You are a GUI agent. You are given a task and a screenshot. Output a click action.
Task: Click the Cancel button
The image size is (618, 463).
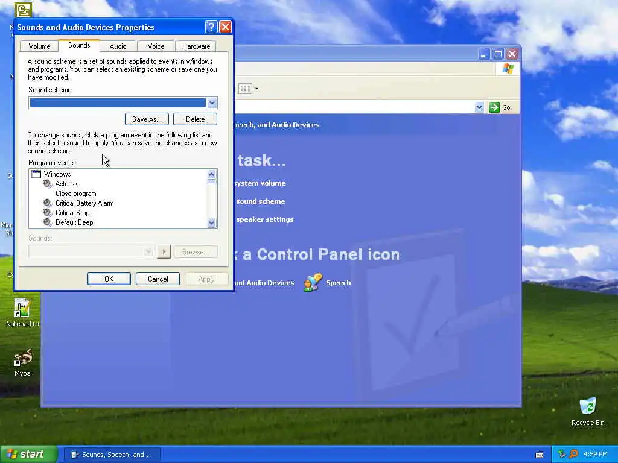[158, 279]
